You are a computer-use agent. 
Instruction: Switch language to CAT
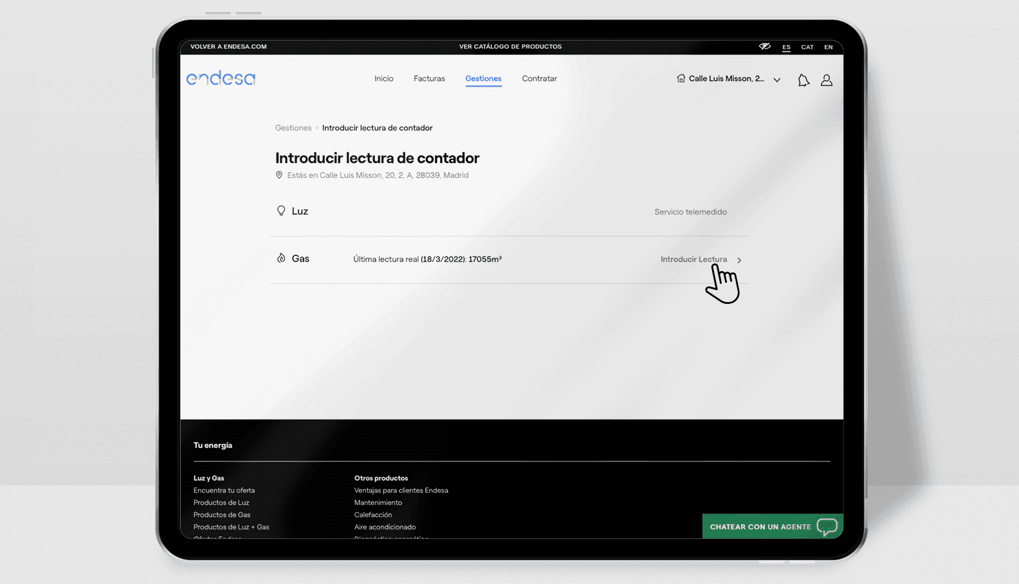pos(807,47)
